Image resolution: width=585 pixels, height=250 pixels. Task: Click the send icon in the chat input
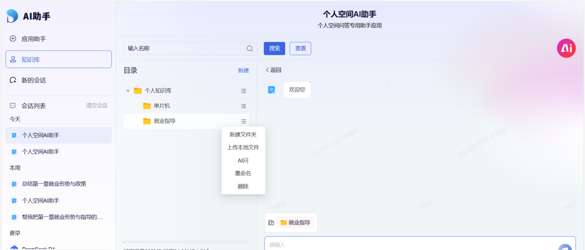565,247
